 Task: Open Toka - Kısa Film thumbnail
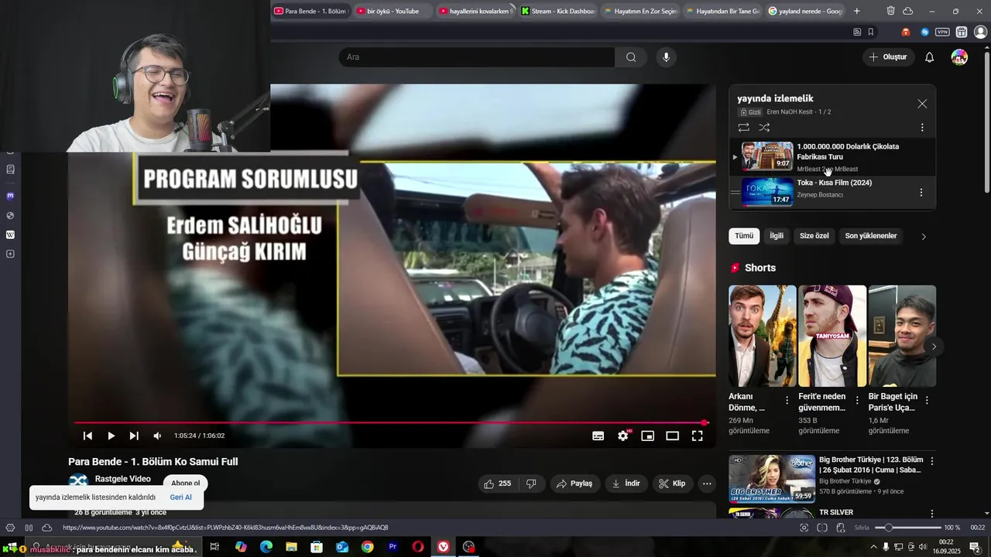[767, 192]
